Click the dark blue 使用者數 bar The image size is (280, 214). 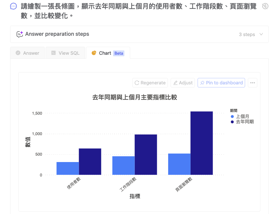point(90,162)
